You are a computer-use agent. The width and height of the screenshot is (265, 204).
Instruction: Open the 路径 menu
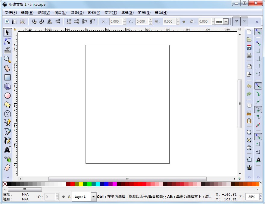click(x=94, y=12)
